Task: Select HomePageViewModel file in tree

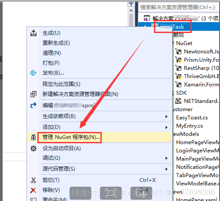Action: (198, 142)
